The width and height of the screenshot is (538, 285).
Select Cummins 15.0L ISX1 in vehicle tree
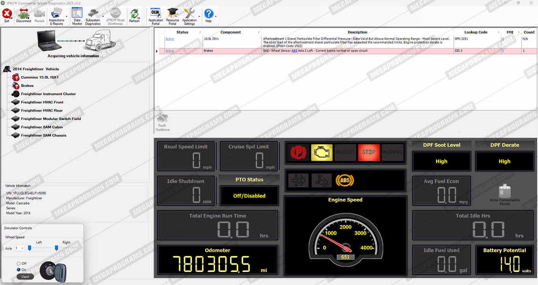tap(39, 77)
